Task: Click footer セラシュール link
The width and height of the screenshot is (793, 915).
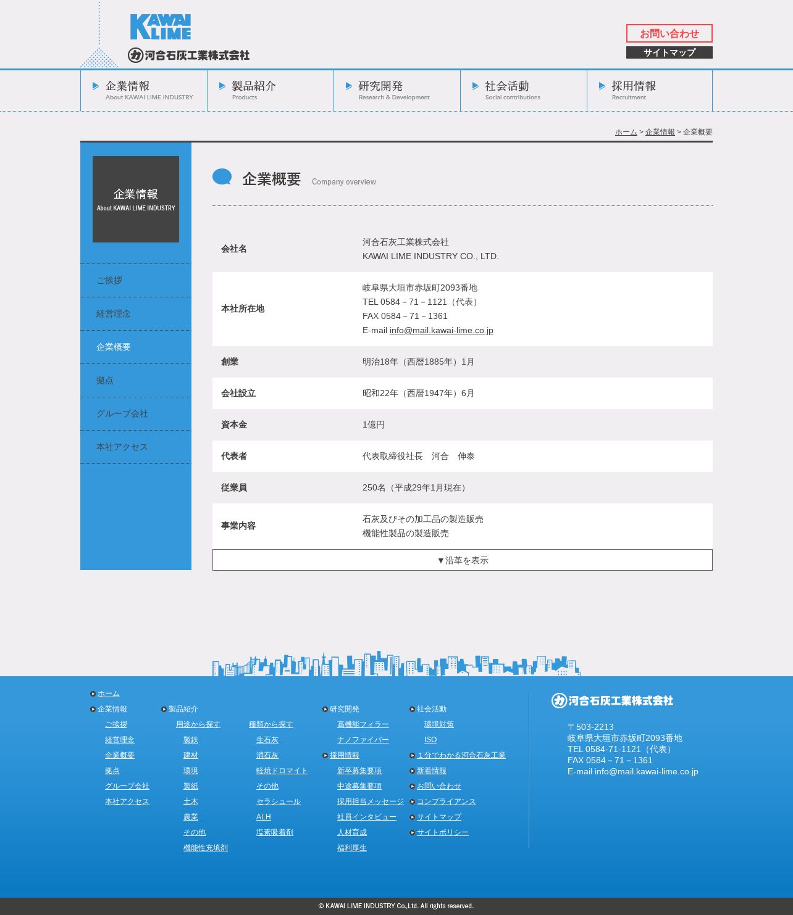Action: [279, 801]
